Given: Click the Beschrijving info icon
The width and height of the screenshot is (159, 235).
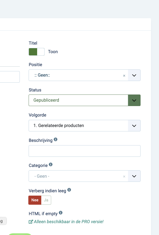Looking at the screenshot, I should pos(56,139).
